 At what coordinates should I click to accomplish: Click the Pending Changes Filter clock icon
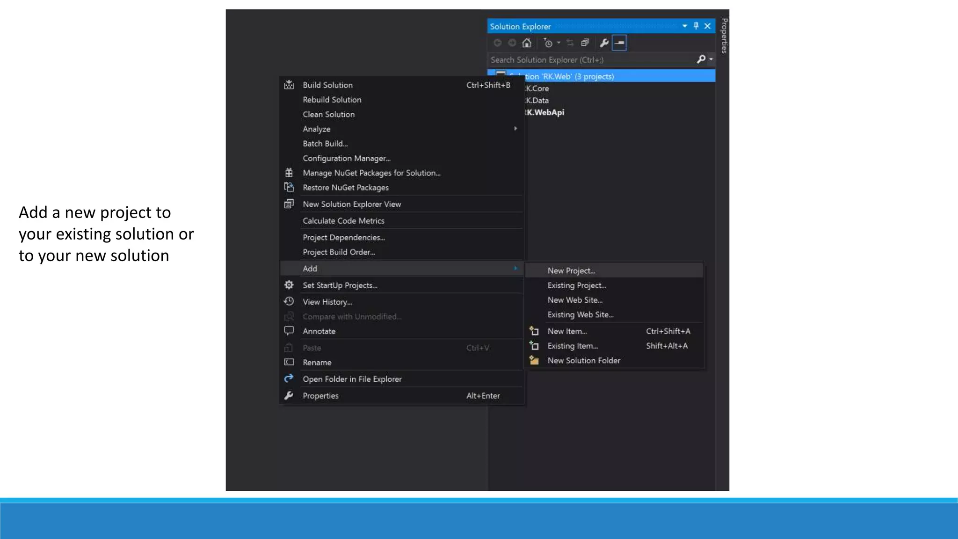click(548, 43)
